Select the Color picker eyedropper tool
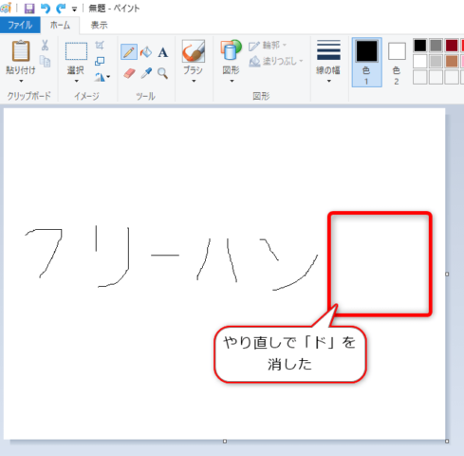 click(x=146, y=73)
